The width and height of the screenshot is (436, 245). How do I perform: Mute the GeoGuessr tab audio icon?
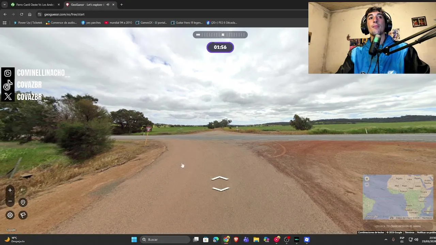point(108,5)
